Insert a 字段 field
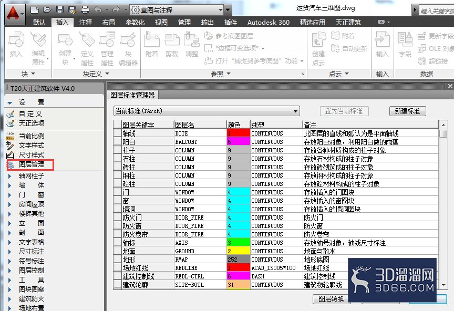454x311 pixels. [405, 45]
